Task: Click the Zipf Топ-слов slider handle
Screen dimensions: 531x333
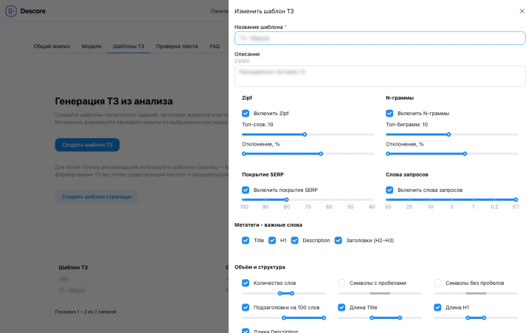Action: click(305, 134)
